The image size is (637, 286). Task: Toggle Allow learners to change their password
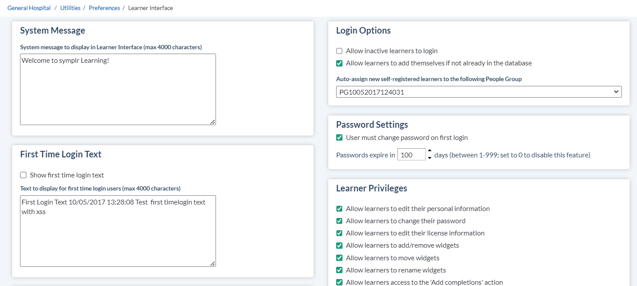[x=340, y=221]
